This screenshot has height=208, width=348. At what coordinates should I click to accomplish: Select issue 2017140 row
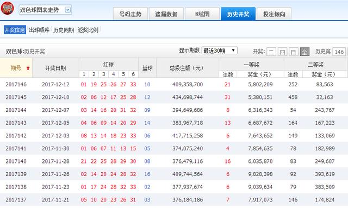click(174, 161)
